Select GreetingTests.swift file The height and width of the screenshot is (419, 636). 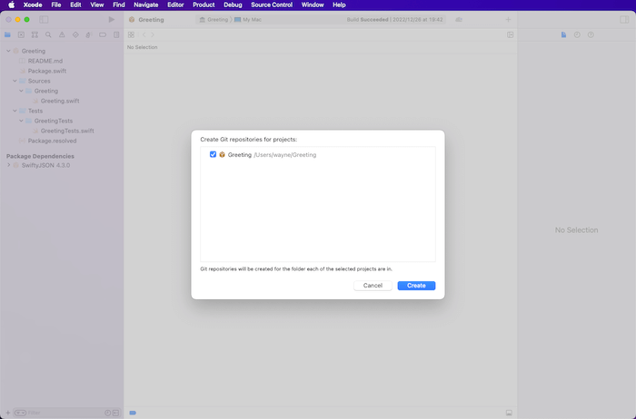pyautogui.click(x=67, y=131)
